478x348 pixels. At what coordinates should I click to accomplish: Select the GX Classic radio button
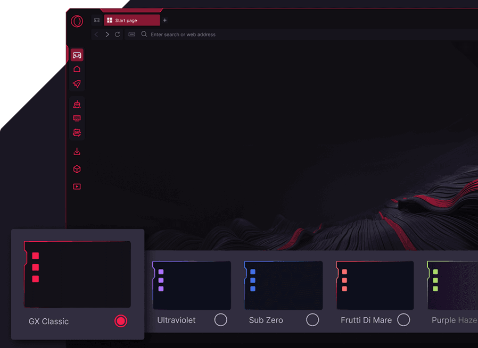click(x=121, y=321)
